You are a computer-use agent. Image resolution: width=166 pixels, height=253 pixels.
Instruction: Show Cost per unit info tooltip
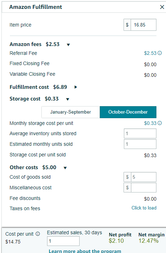(38, 234)
